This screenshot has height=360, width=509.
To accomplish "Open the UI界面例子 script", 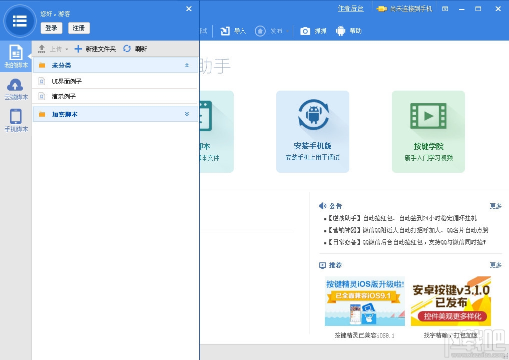I will [x=115, y=81].
